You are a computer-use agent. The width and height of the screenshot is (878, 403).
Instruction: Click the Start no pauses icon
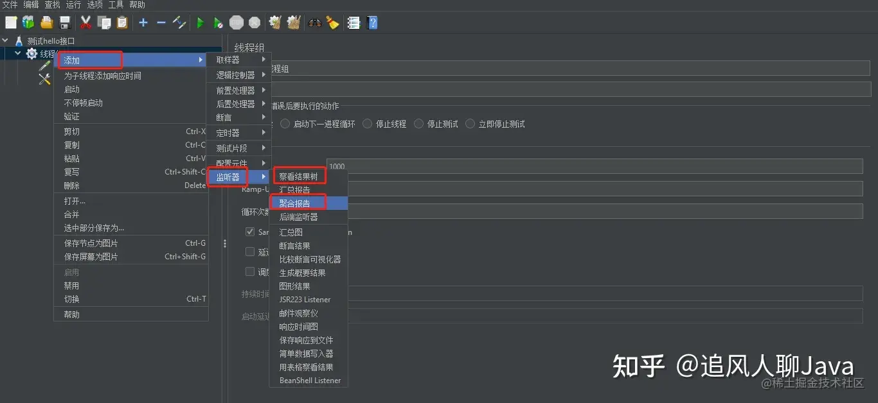219,23
